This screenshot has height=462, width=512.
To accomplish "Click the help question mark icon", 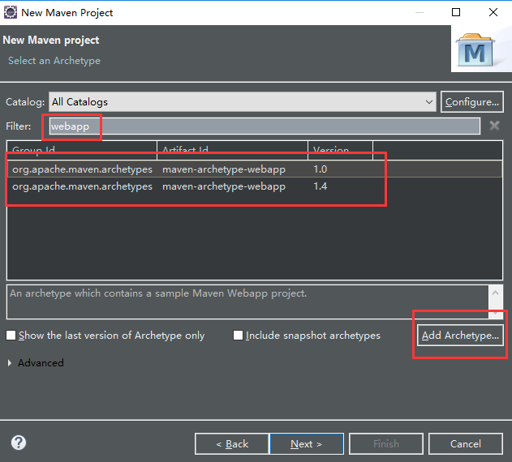I will (x=19, y=443).
